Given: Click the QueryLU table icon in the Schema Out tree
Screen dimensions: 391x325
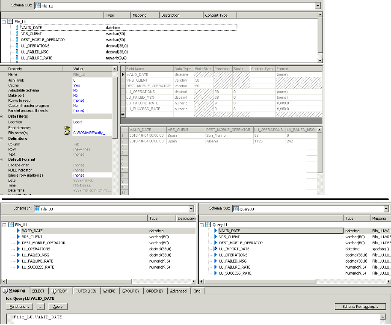Looking at the screenshot, I should 208,225.
